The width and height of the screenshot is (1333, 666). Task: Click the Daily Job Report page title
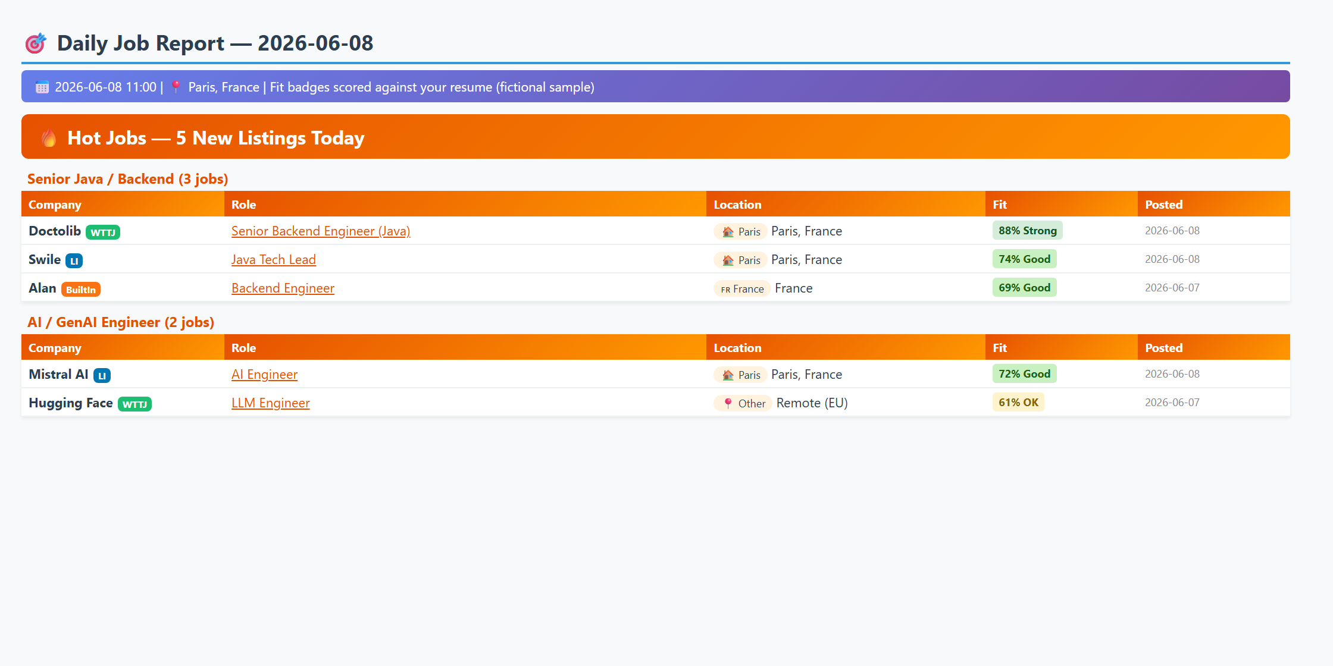tap(215, 43)
